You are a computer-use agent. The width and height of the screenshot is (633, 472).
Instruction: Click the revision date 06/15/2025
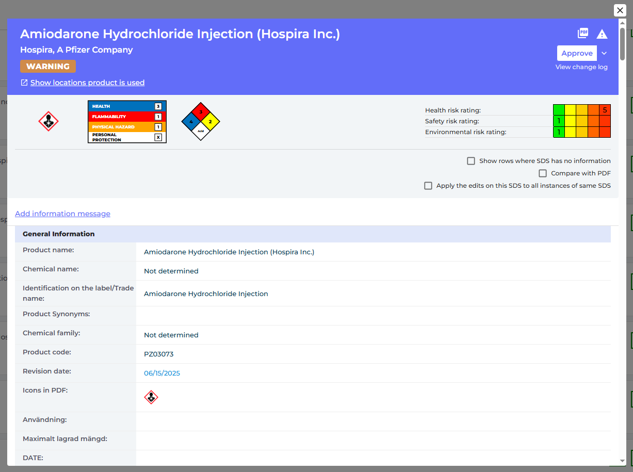[162, 373]
